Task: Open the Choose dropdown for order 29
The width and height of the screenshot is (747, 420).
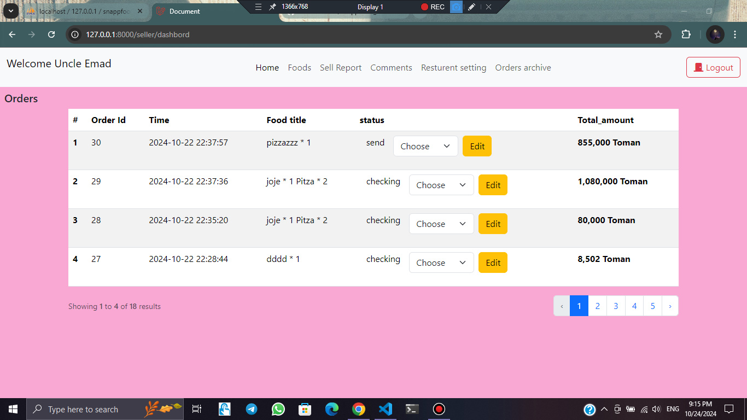Action: tap(441, 185)
